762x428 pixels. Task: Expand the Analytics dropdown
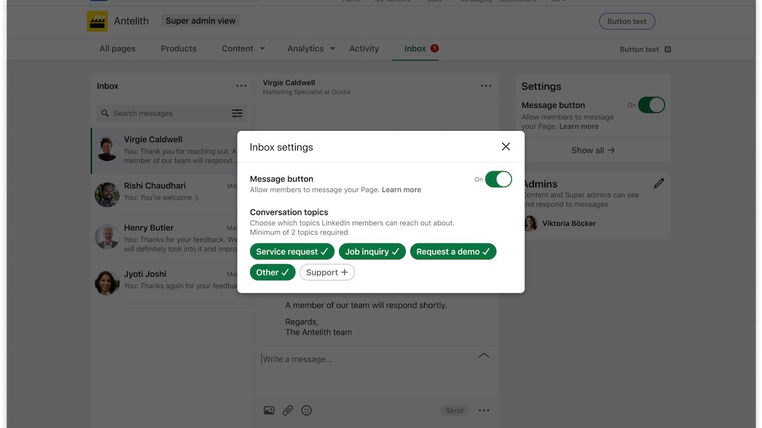[311, 49]
